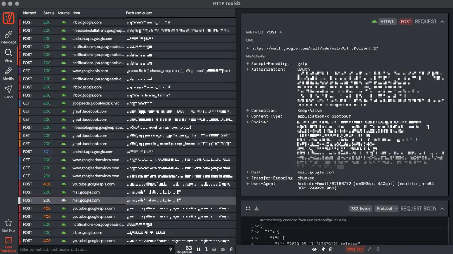Fold line 2 in body editor
453x254 pixels.
(257, 232)
